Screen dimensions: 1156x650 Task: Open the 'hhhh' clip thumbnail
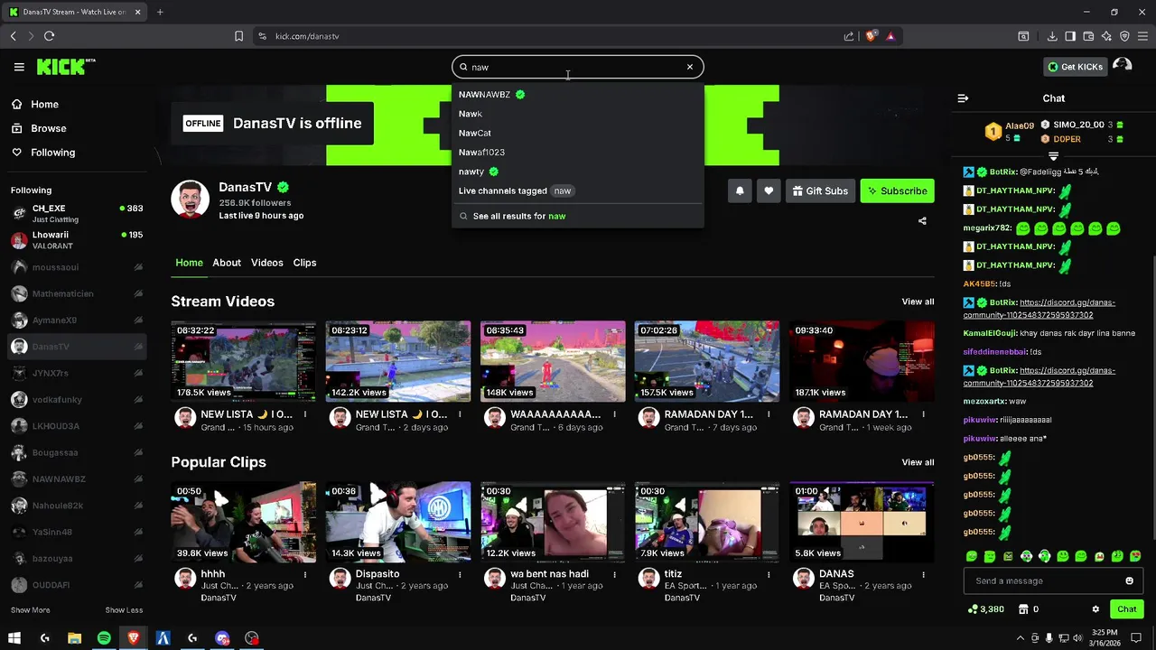click(244, 522)
